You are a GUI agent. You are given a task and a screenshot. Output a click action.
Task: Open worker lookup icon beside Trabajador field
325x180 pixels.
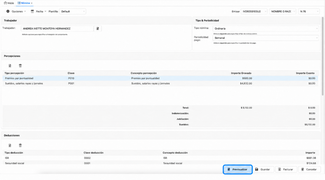pyautogui.click(x=98, y=29)
